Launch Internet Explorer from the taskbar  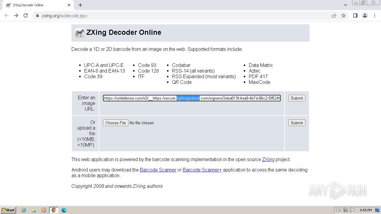pos(24,210)
